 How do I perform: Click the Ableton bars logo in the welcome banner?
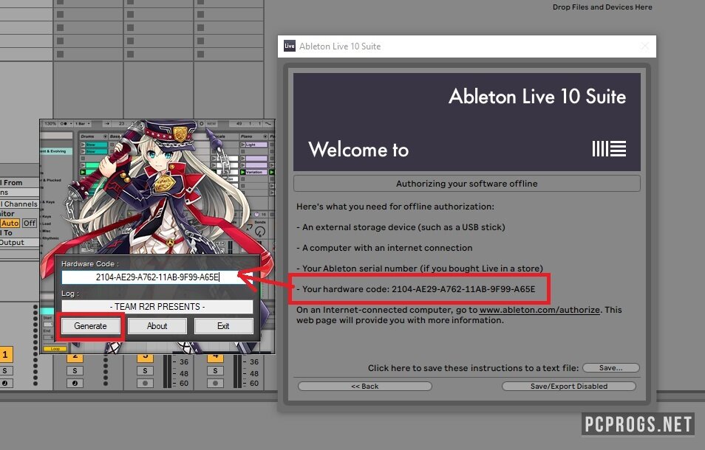[x=609, y=149]
